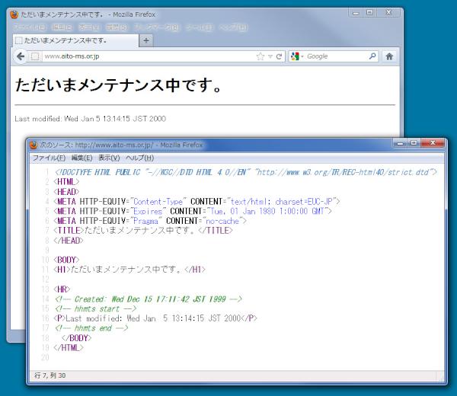Click the </HTML> closing tag line
457x396 pixels.
pyautogui.click(x=69, y=347)
